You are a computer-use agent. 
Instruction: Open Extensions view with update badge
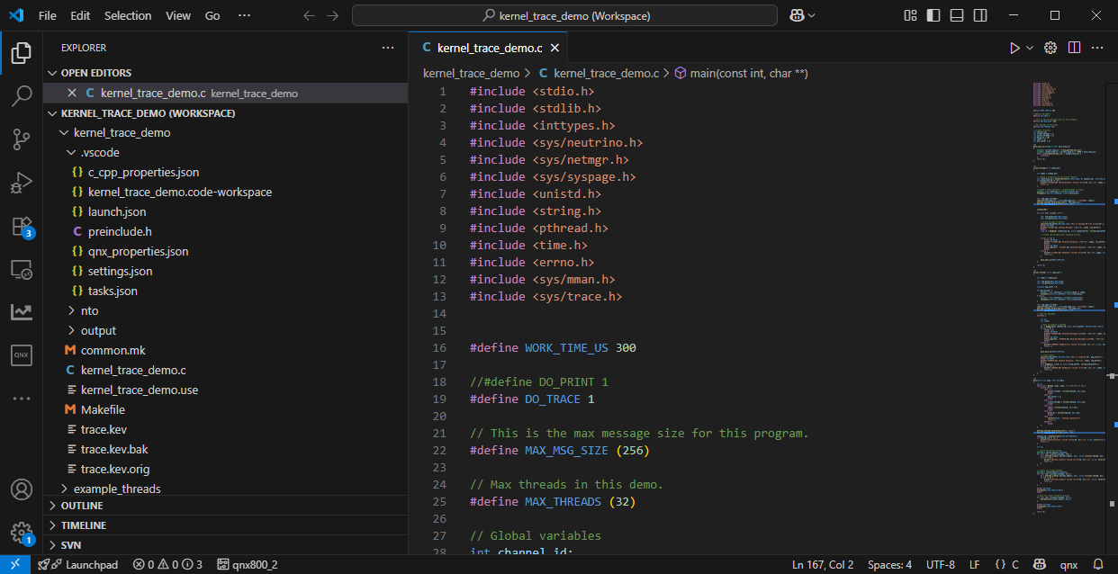click(22, 226)
